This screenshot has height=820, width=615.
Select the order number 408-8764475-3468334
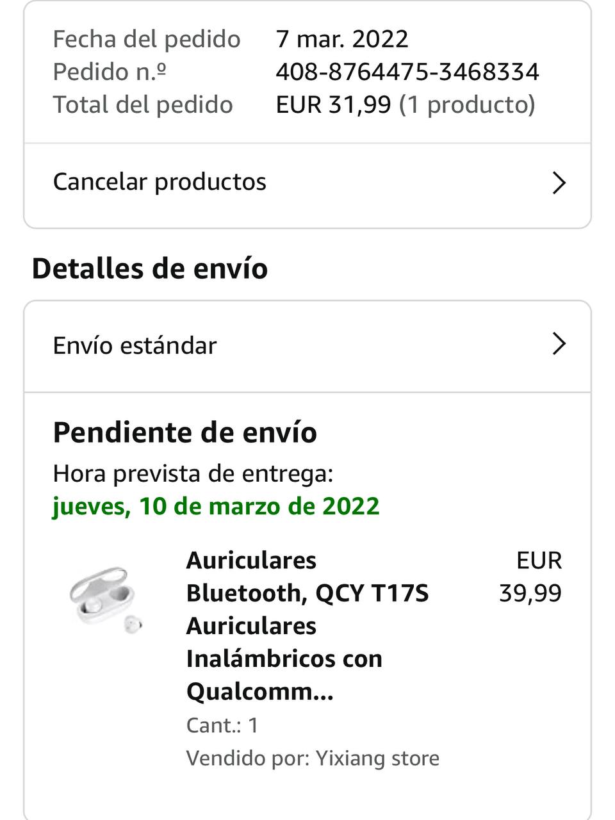coord(407,72)
